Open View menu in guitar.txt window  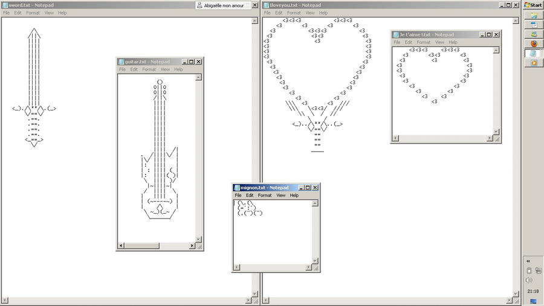tap(165, 69)
